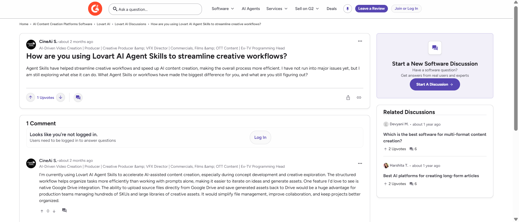Reply to the comment via chat icon

[x=64, y=210]
